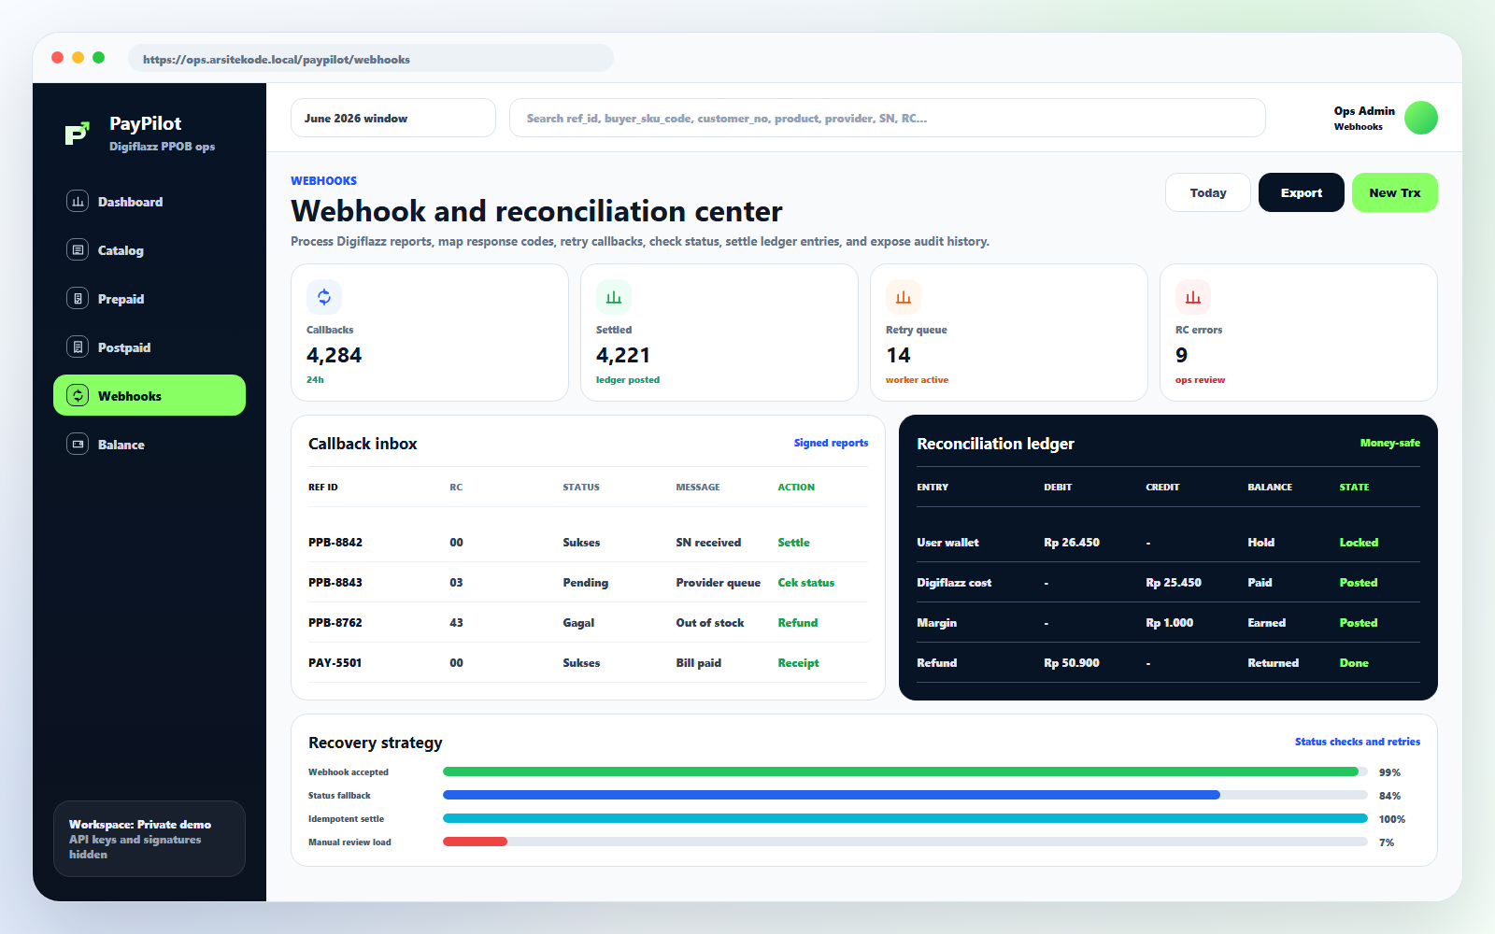Click the Locked state of User wallet
The height and width of the screenshot is (934, 1495).
1359,542
